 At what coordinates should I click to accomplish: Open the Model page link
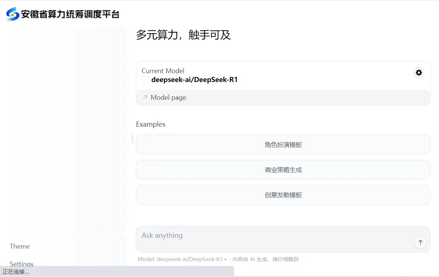[x=168, y=98]
